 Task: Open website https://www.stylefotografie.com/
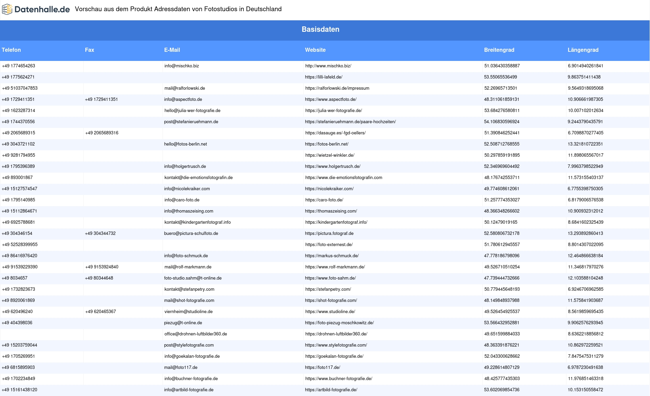click(x=336, y=345)
